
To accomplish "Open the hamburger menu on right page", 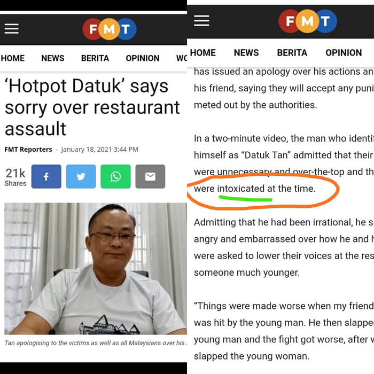I will point(201,21).
